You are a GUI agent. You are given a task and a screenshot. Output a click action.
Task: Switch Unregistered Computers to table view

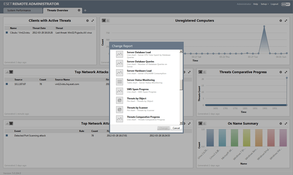coord(108,21)
